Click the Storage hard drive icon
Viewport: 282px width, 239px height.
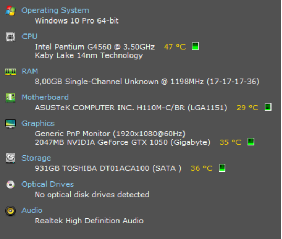click(x=10, y=158)
